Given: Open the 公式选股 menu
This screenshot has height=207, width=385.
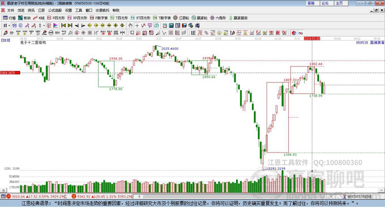Looking at the screenshot, I should [x=55, y=10].
